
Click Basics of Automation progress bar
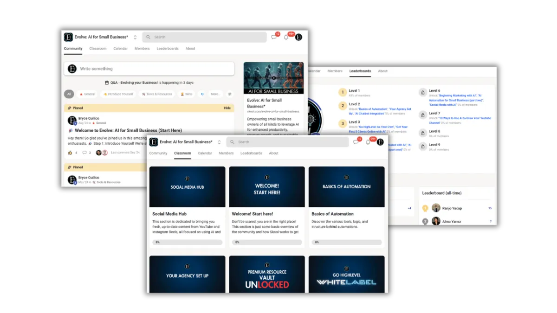coord(347,242)
